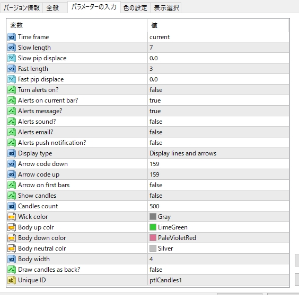Click the color-type icon beside Body up colr
Screen dimensions: 299x295
click(12, 227)
